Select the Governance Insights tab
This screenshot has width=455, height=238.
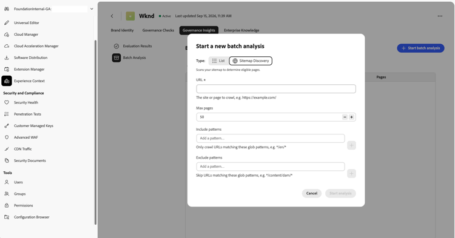point(199,30)
